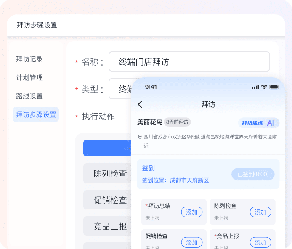Image resolution: width=292 pixels, height=249 pixels.
Task: Tap the location pin icon by address
Action: (x=140, y=137)
